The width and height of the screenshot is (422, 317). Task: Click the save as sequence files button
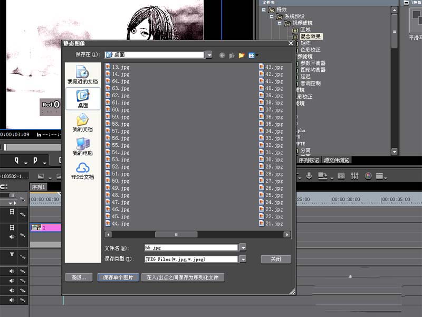[x=183, y=277]
